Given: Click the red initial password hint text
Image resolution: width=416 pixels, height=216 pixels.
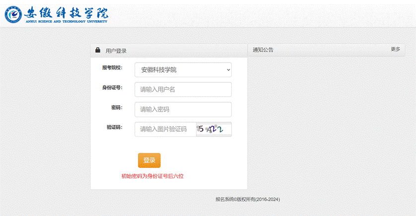Looking at the screenshot, I should (152, 176).
